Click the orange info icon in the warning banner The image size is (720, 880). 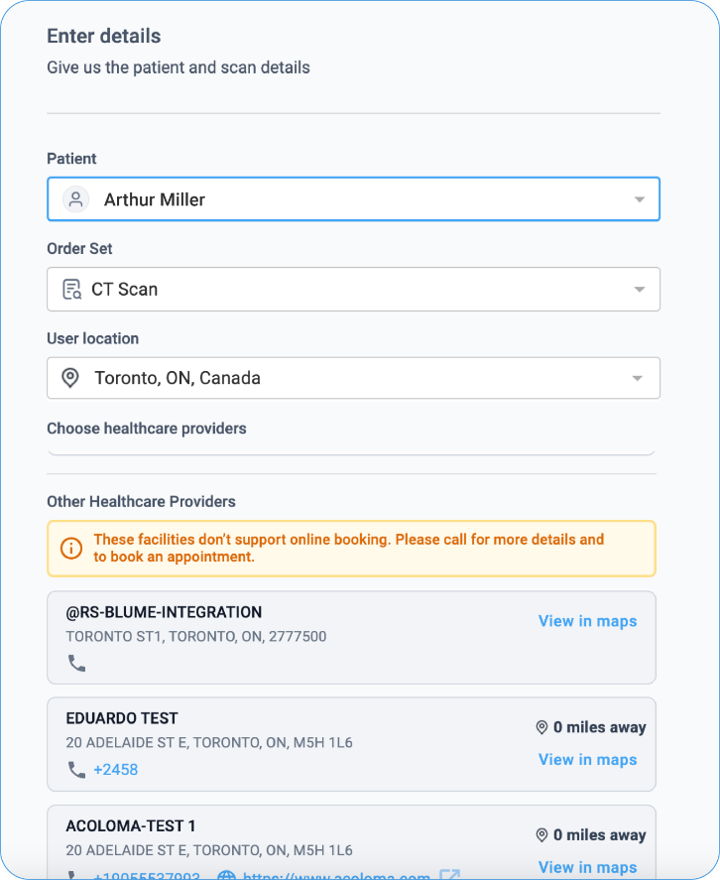pos(71,549)
